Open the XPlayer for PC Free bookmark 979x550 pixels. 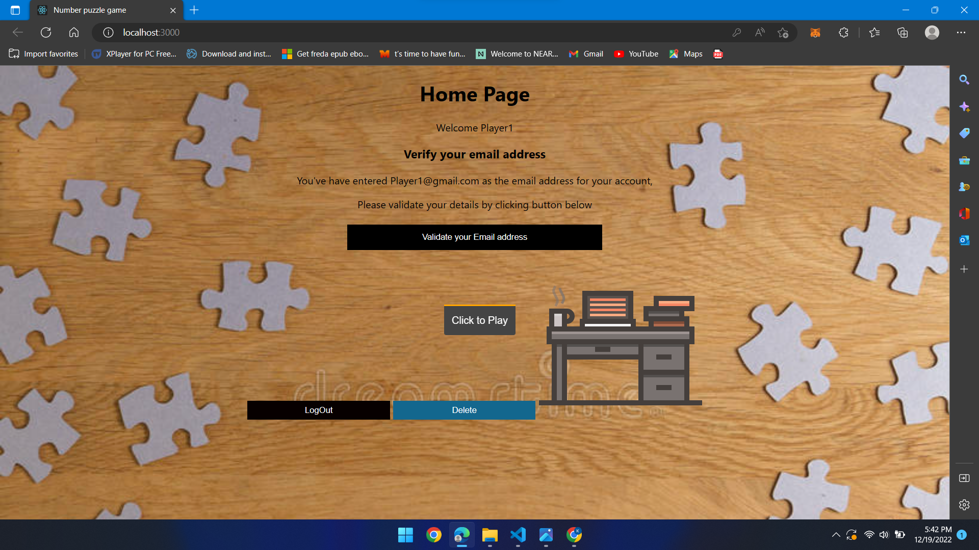click(134, 54)
